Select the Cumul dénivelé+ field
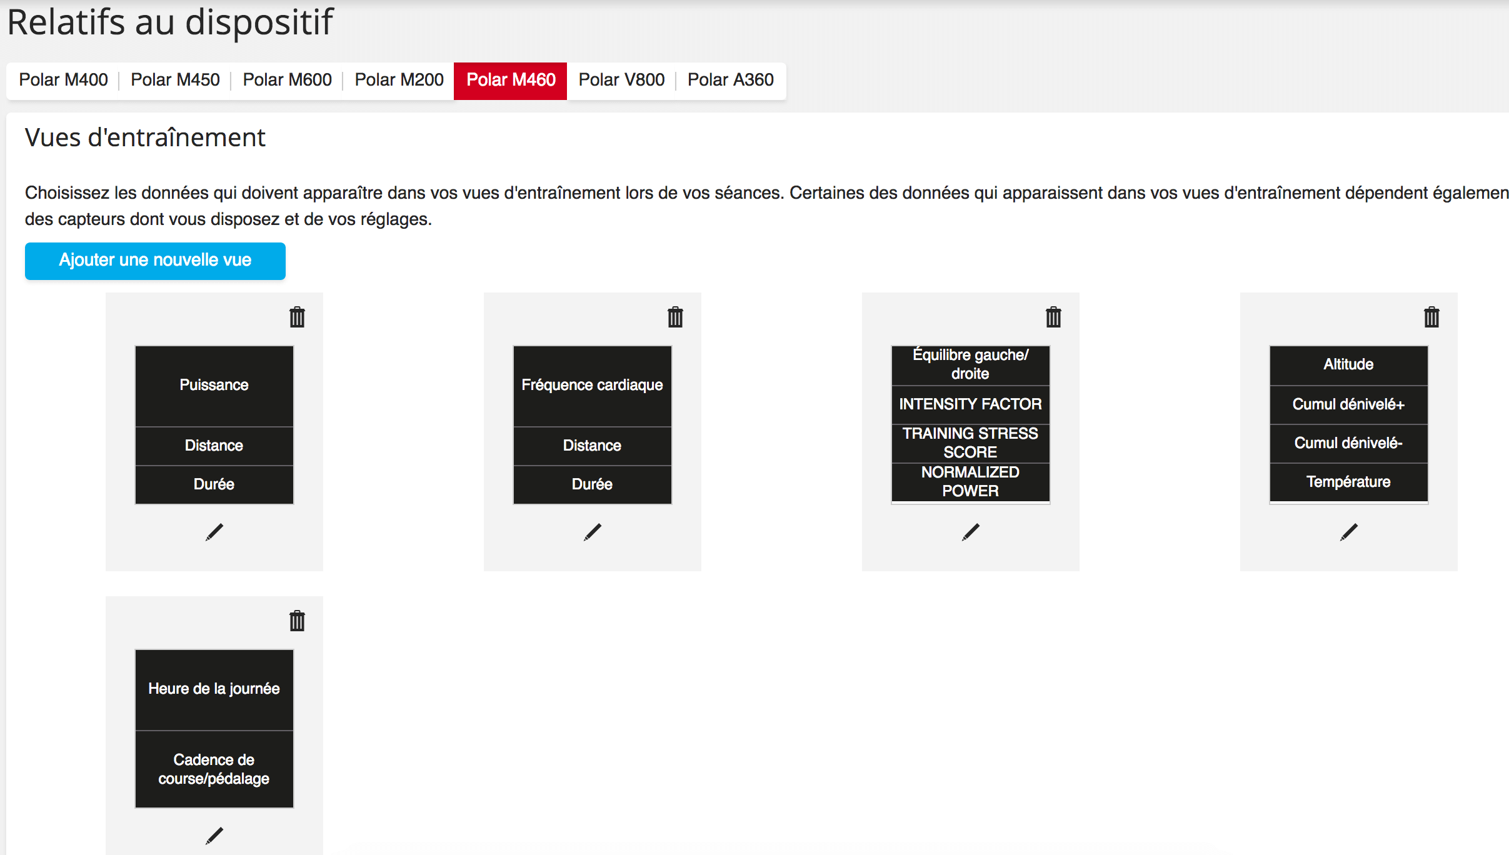This screenshot has width=1509, height=855. click(x=1349, y=404)
